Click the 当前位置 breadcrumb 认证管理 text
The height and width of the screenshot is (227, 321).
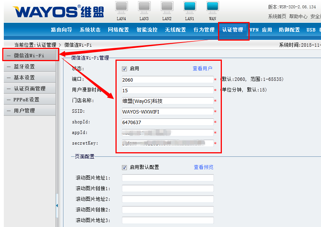[46, 45]
